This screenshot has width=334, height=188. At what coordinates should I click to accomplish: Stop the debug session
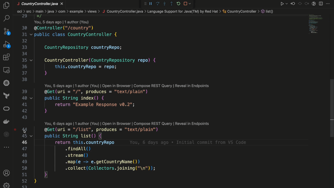tap(186, 3)
